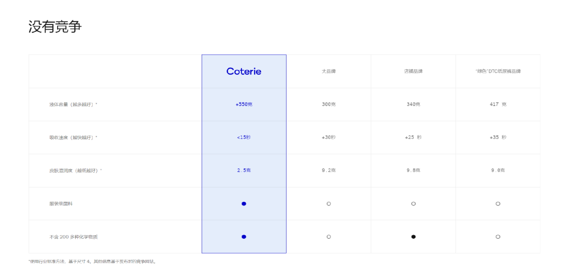Viewport: 572px width, 278px height.
Task: Click the 液体容量 row label
Action: coord(73,104)
